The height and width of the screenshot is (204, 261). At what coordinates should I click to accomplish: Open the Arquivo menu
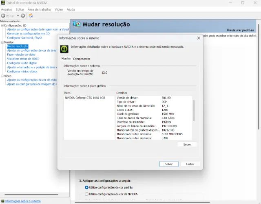click(x=7, y=9)
